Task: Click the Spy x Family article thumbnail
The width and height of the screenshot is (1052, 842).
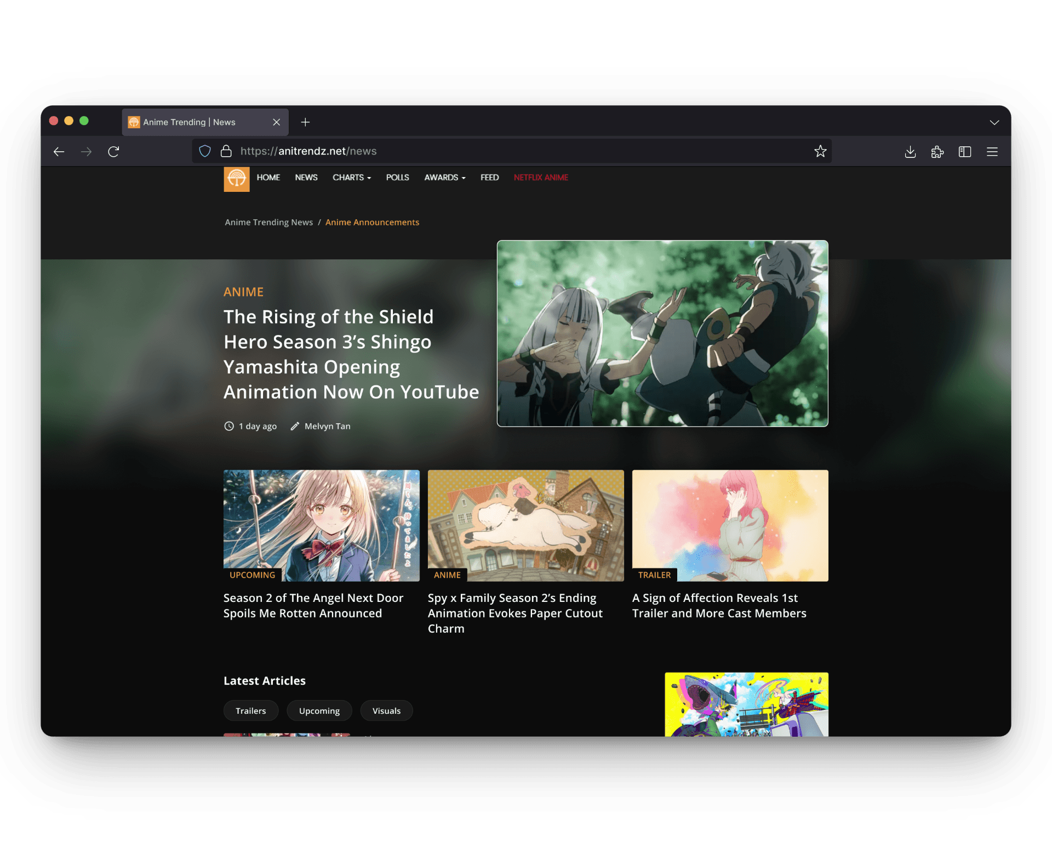Action: tap(525, 525)
